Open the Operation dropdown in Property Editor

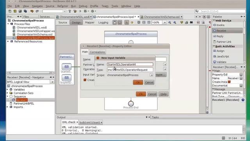point(165,69)
